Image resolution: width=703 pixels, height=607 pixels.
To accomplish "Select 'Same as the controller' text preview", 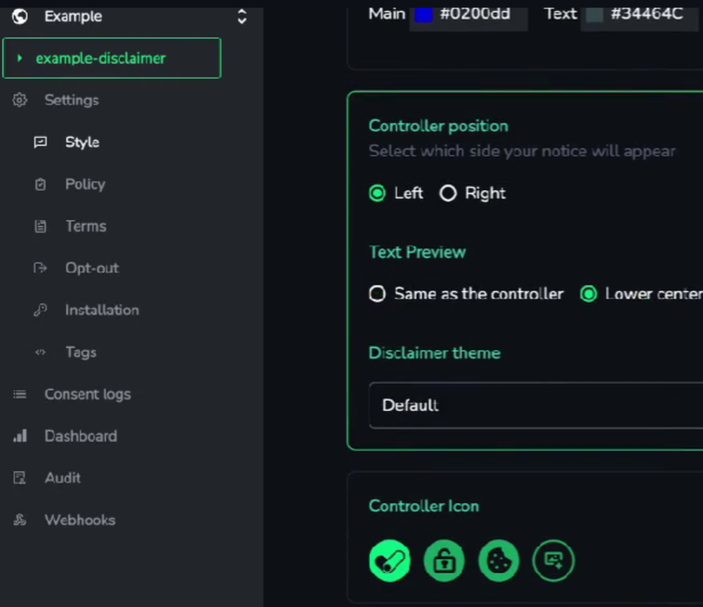I will coord(378,294).
